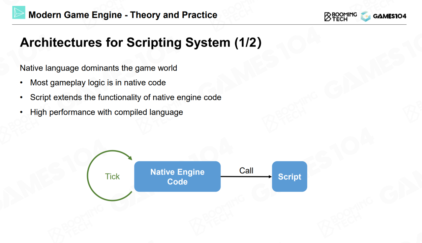Click the Call arrow line between the boxes
The width and height of the screenshot is (422, 243).
tap(244, 177)
